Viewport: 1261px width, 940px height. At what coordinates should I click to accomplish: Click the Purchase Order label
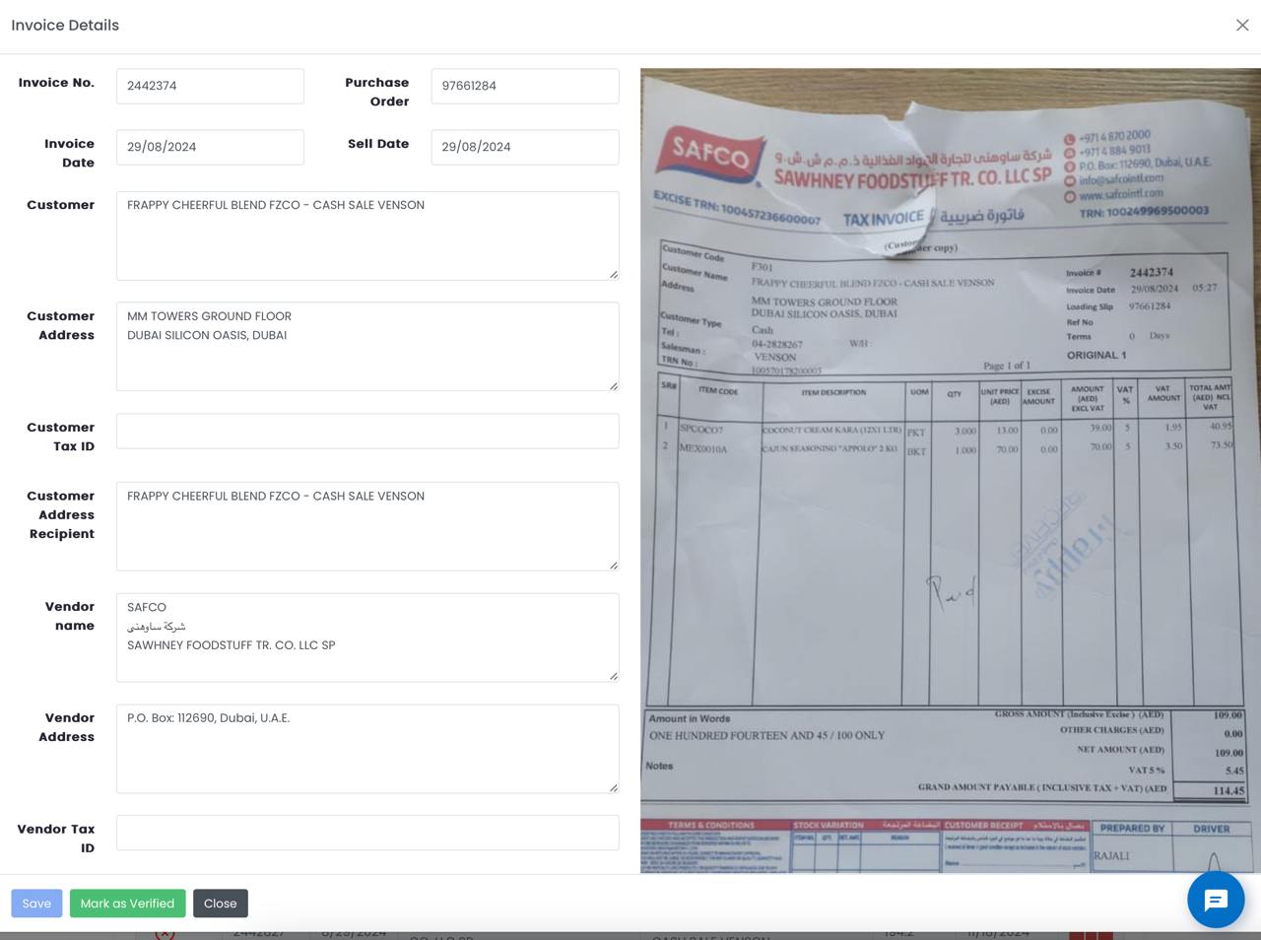pyautogui.click(x=376, y=92)
